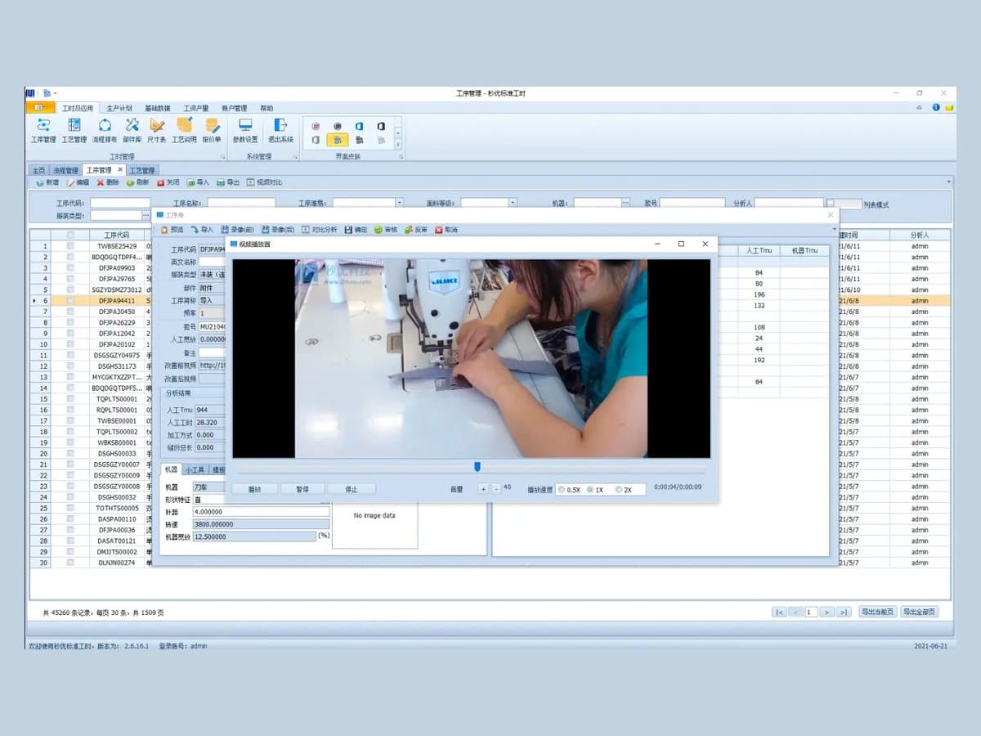Screen dimensions: 981x736
Task: Click 导出当前页 button
Action: click(x=878, y=612)
